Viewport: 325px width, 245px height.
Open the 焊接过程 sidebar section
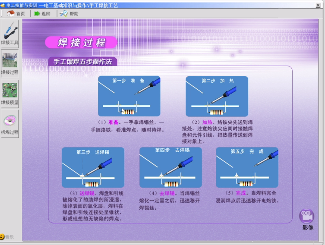10,61
